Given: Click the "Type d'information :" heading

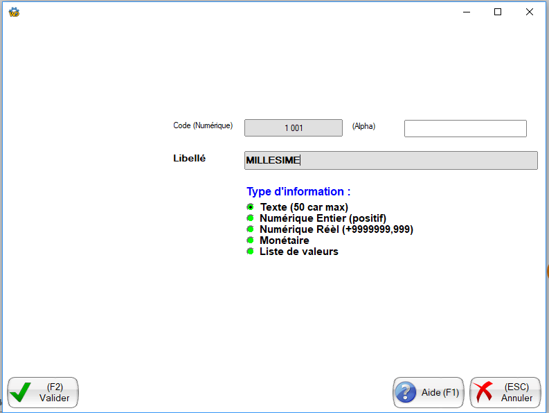Looking at the screenshot, I should tap(298, 192).
